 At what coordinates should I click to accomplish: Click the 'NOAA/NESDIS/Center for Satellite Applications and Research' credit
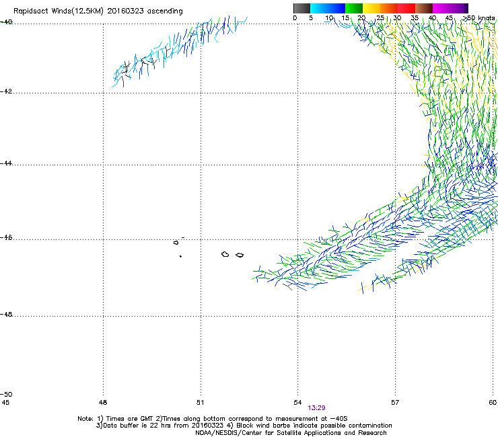291,433
